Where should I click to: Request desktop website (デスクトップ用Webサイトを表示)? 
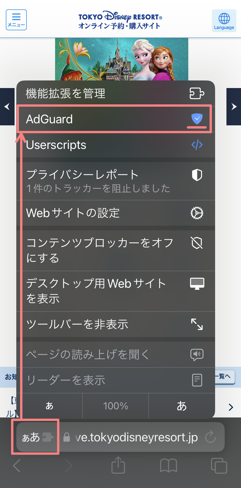[x=116, y=291]
